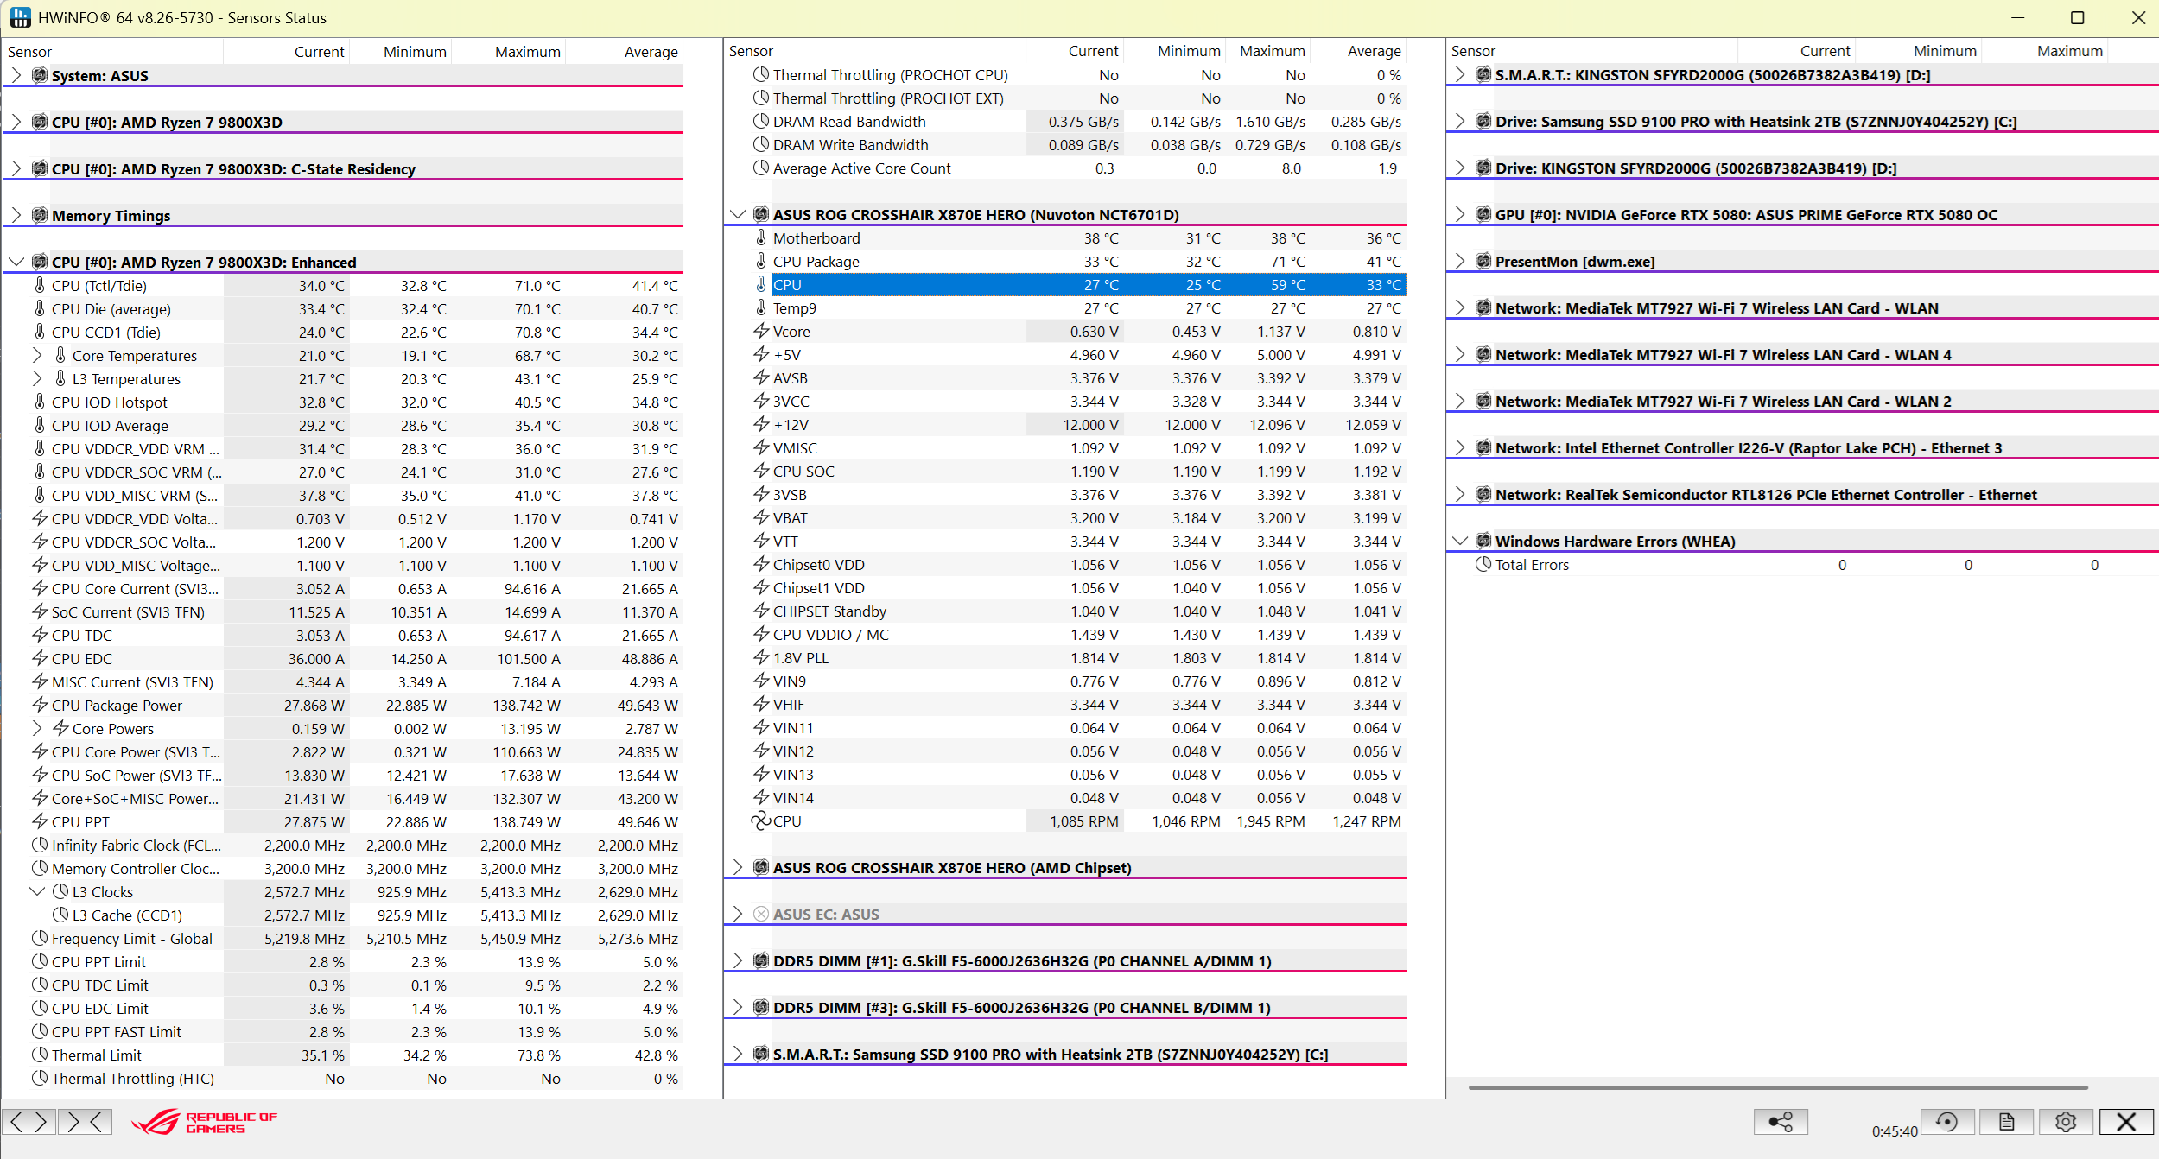This screenshot has width=2159, height=1159.
Task: Click the Sensor column header in the left panel
Action: (112, 51)
